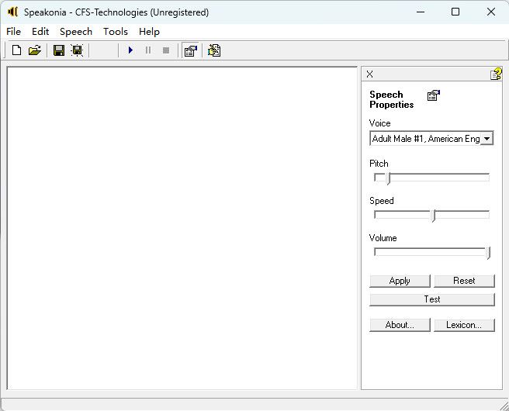This screenshot has height=411, width=509.
Task: Open the File menu
Action: (x=13, y=32)
